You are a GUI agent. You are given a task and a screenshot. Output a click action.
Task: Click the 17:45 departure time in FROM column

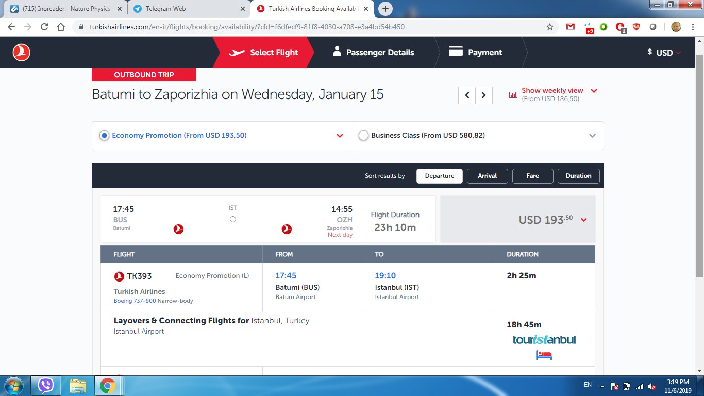click(286, 276)
